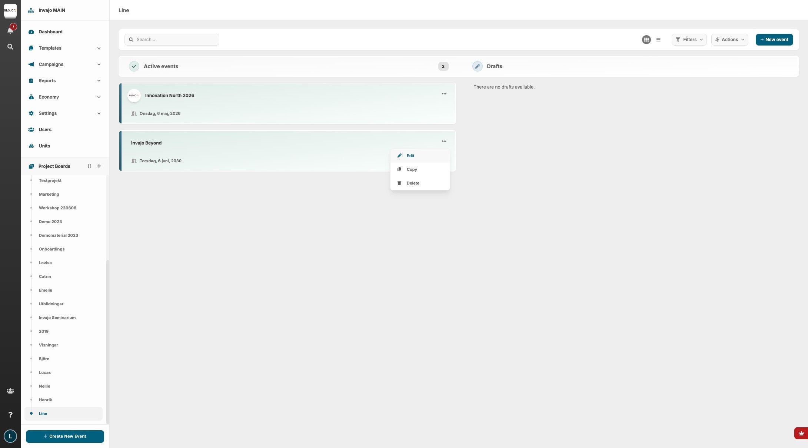Open Innovation North 2026 three-dot menu
808x448 pixels.
click(444, 94)
